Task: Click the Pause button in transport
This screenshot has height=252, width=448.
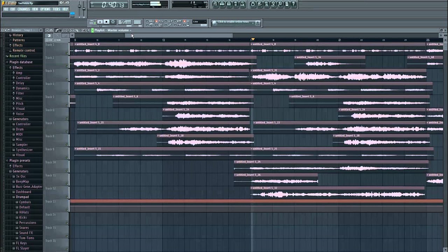Action: point(100,22)
